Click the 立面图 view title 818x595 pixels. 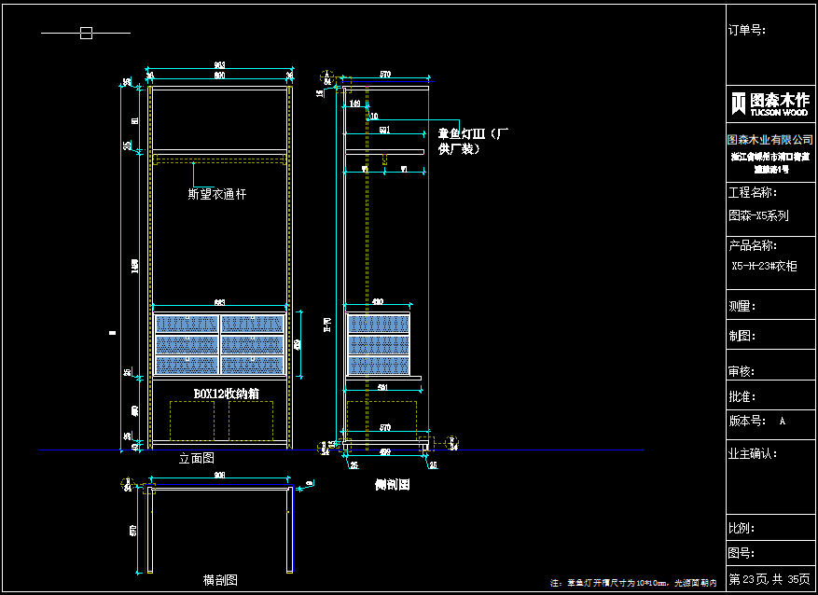(197, 460)
